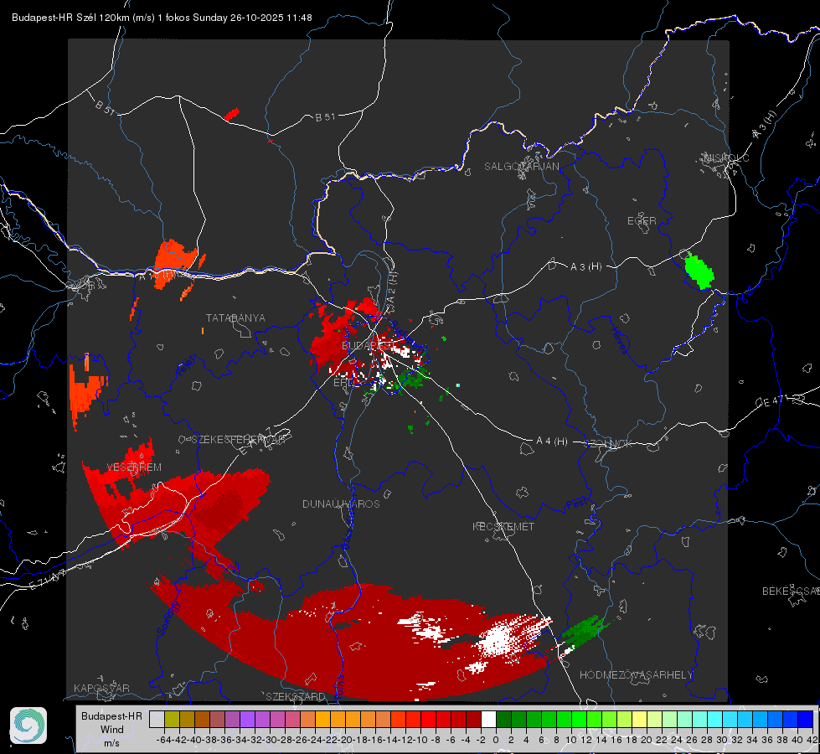The width and height of the screenshot is (820, 754).
Task: Click the white swatch in the wind legend
Action: [x=488, y=720]
